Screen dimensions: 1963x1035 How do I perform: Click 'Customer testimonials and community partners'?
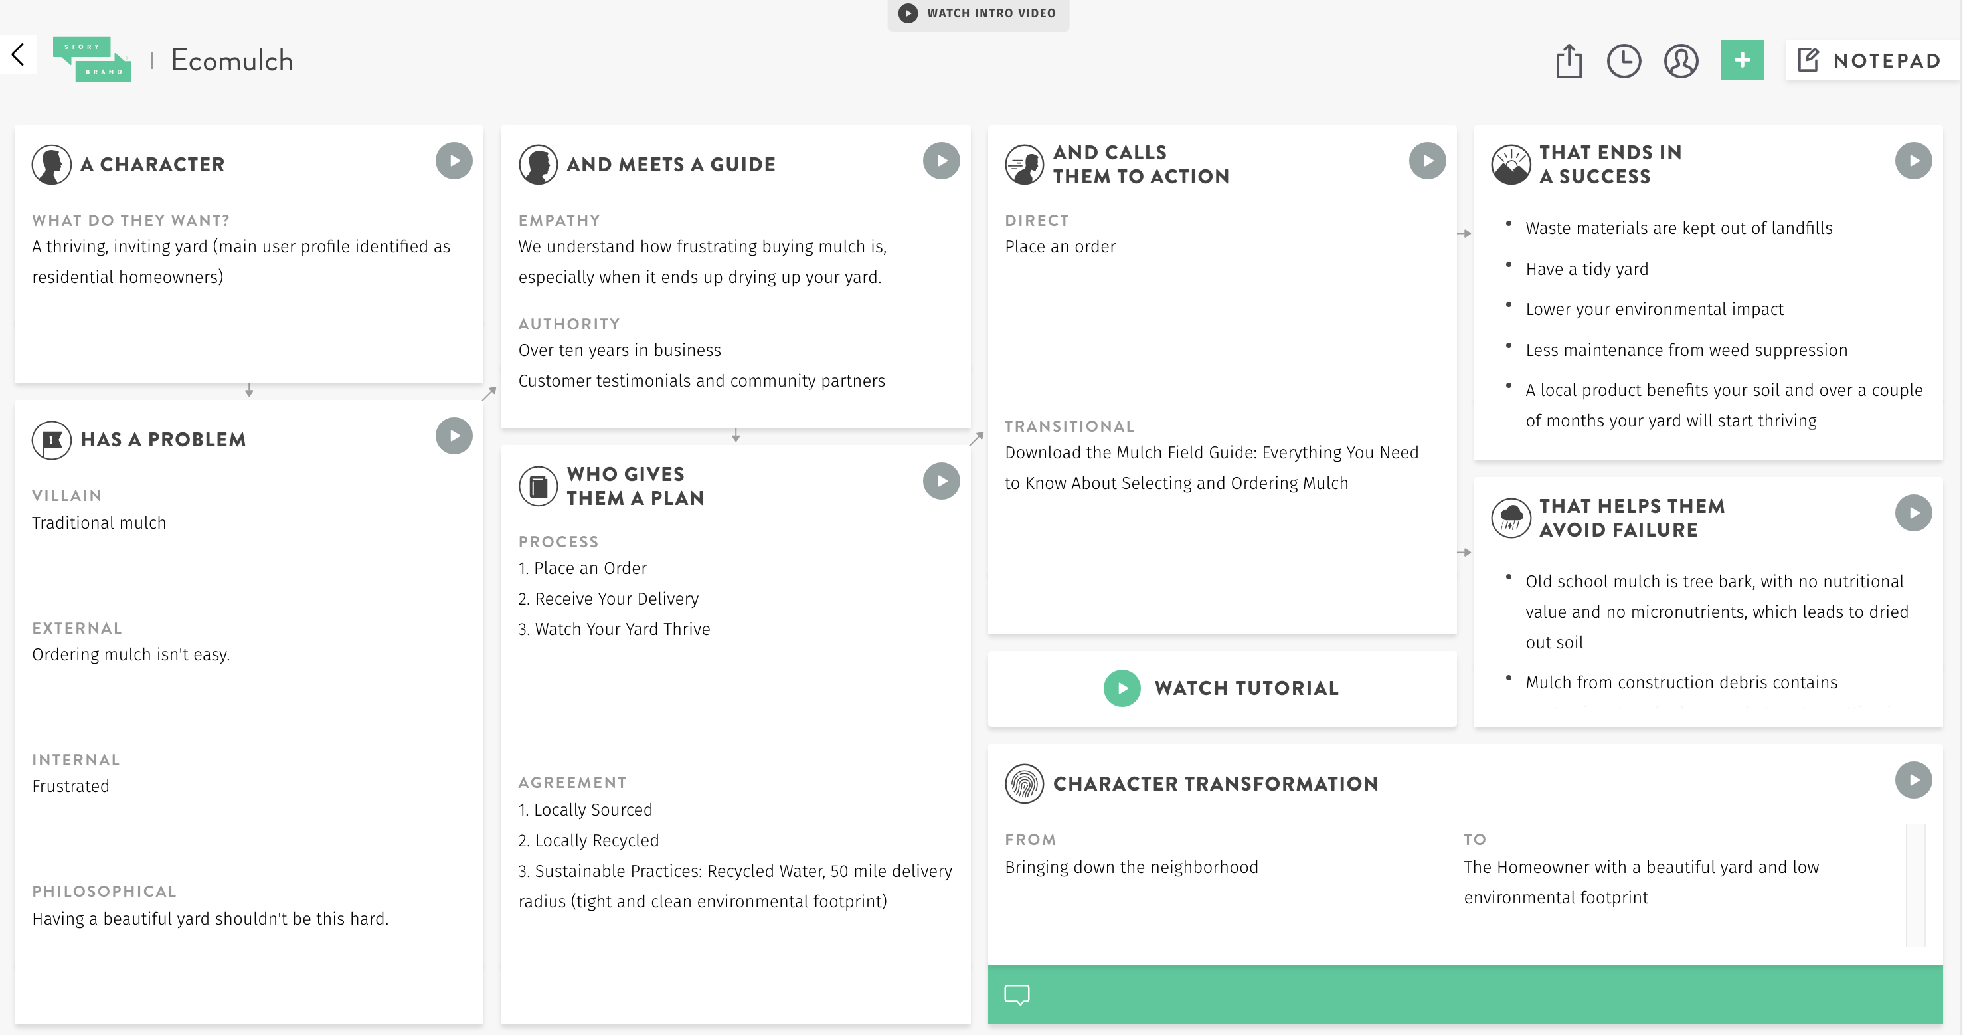702,380
